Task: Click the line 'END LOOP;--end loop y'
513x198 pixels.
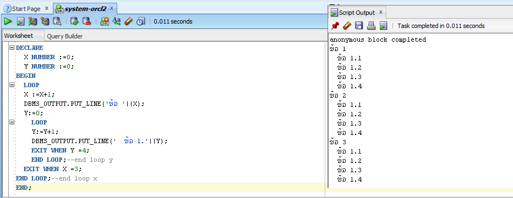Action: pyautogui.click(x=72, y=160)
